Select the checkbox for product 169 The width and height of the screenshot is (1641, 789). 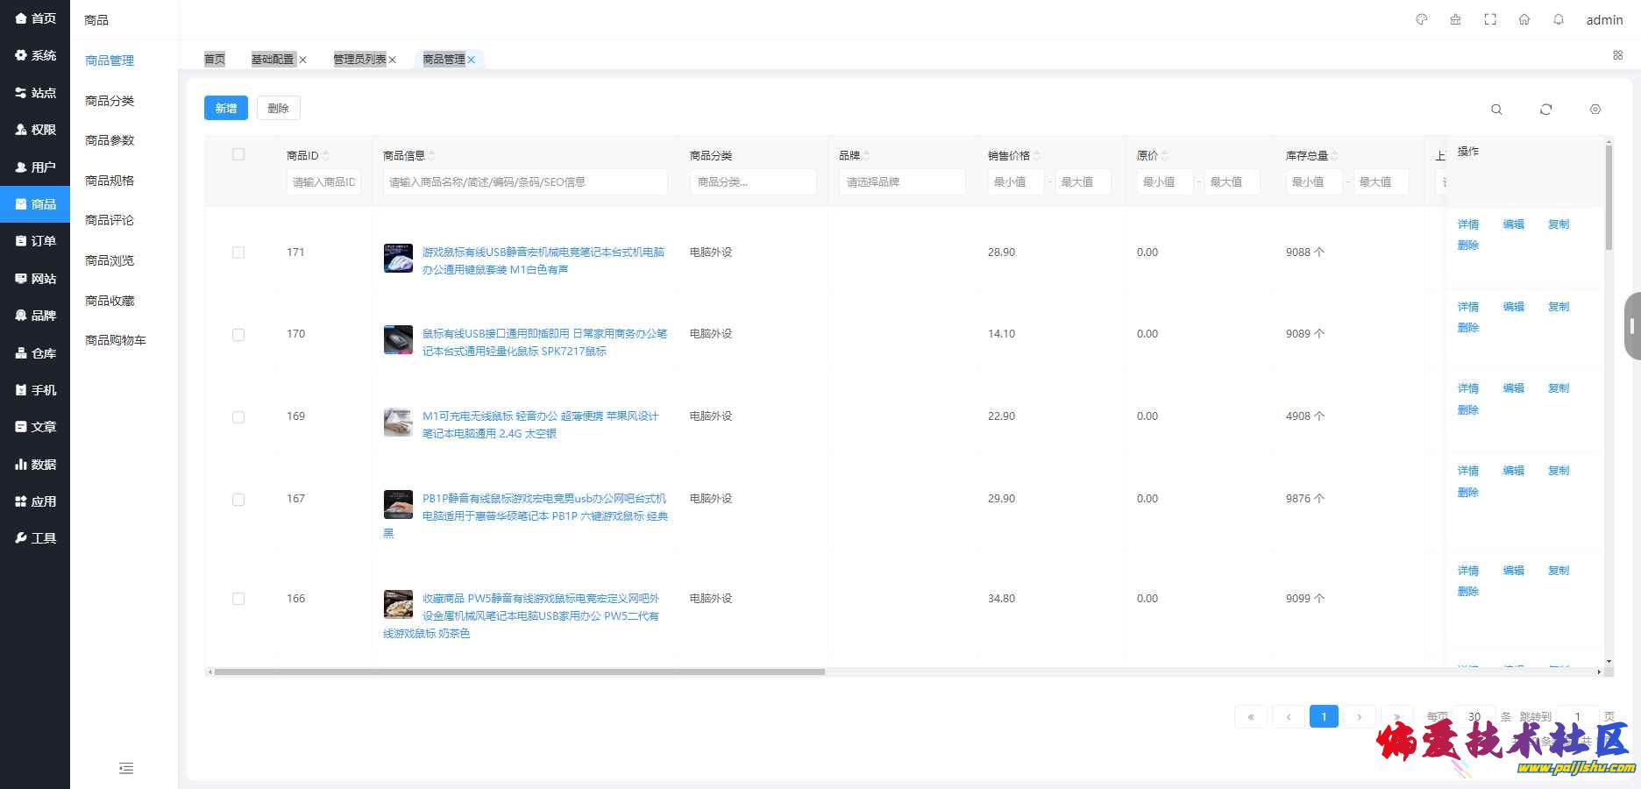pyautogui.click(x=238, y=417)
